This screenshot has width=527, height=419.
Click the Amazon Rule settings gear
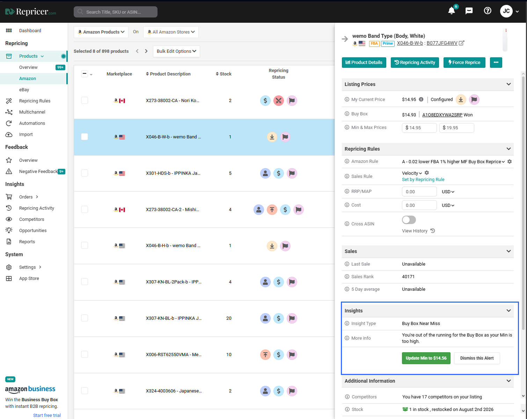[510, 161]
